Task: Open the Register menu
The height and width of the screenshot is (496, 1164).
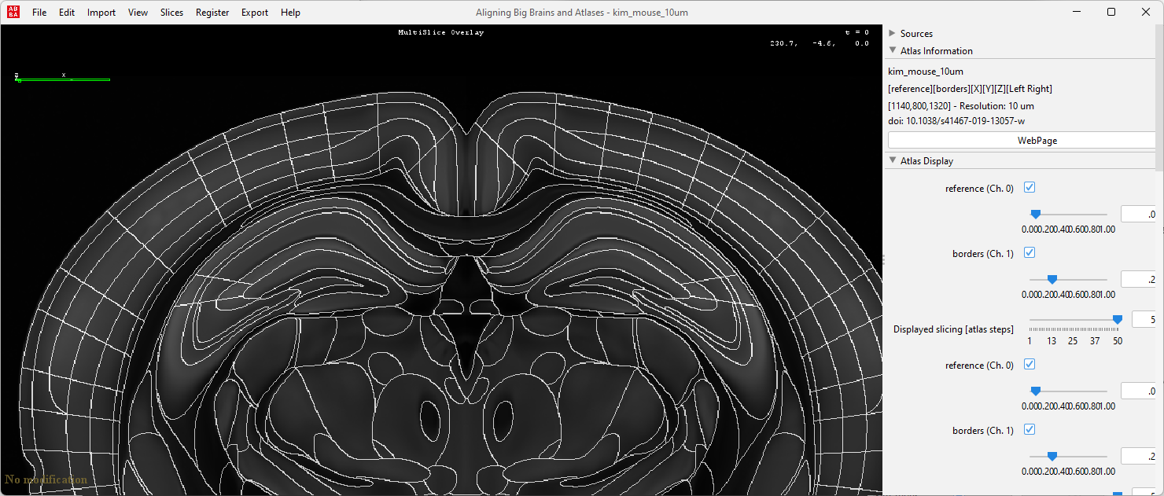Action: tap(212, 12)
